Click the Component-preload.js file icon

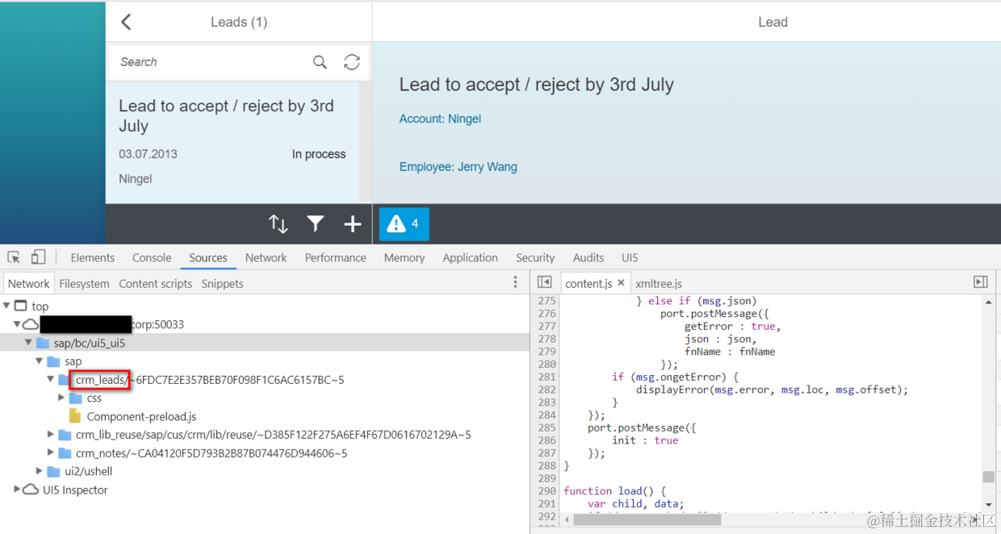(x=75, y=416)
